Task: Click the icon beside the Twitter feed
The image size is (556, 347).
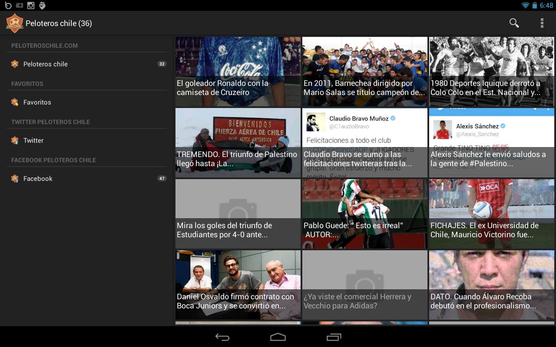Action: 15,140
